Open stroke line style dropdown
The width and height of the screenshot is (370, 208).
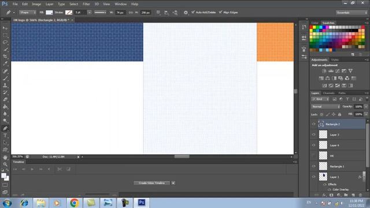pos(100,12)
